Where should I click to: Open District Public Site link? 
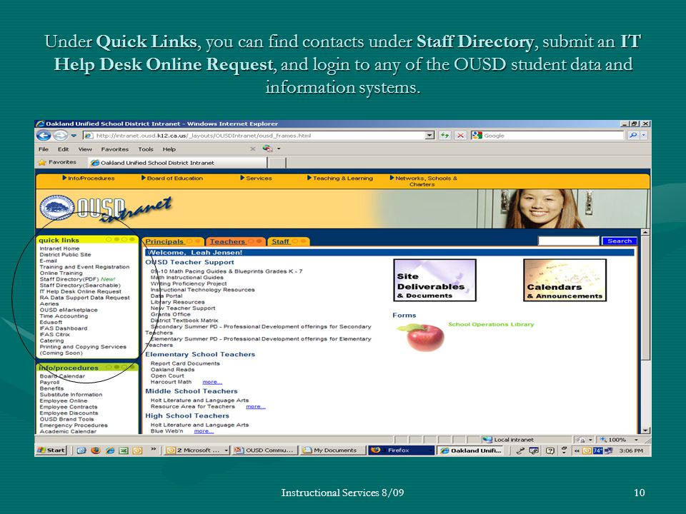pos(65,254)
